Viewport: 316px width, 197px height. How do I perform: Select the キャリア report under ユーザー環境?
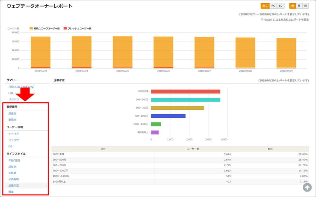pyautogui.click(x=13, y=134)
